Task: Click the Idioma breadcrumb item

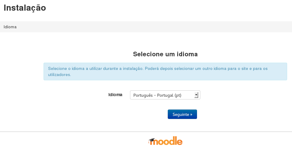Action: 10,27
